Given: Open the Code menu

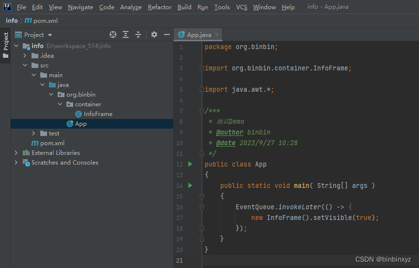Looking at the screenshot, I should (x=107, y=7).
